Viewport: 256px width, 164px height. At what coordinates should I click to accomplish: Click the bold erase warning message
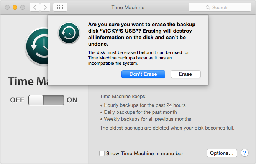pyautogui.click(x=142, y=34)
